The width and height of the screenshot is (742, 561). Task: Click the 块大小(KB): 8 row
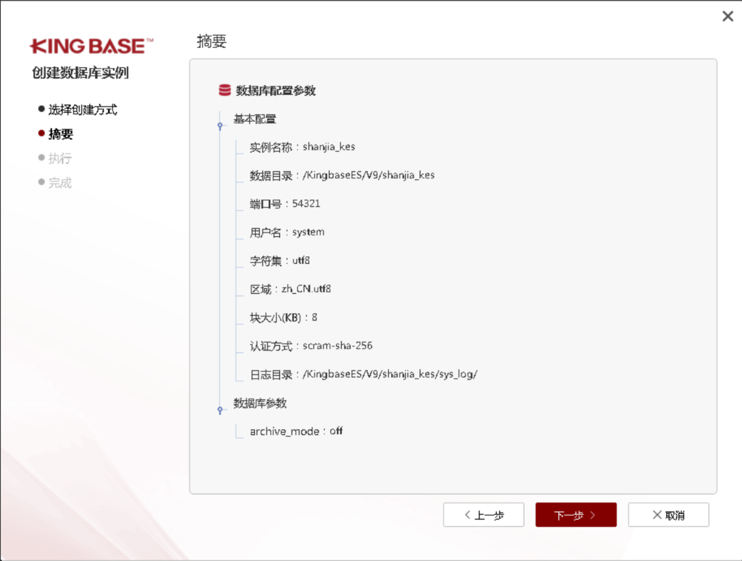point(283,317)
